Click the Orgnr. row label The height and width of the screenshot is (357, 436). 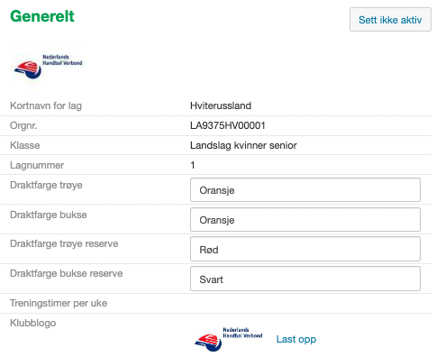point(23,125)
